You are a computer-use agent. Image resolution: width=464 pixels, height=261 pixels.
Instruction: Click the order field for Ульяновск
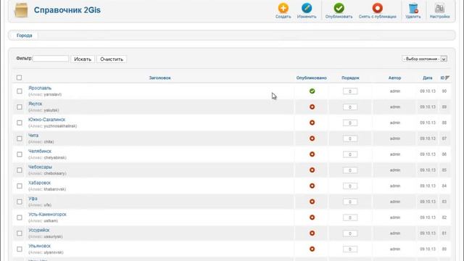[x=350, y=249]
